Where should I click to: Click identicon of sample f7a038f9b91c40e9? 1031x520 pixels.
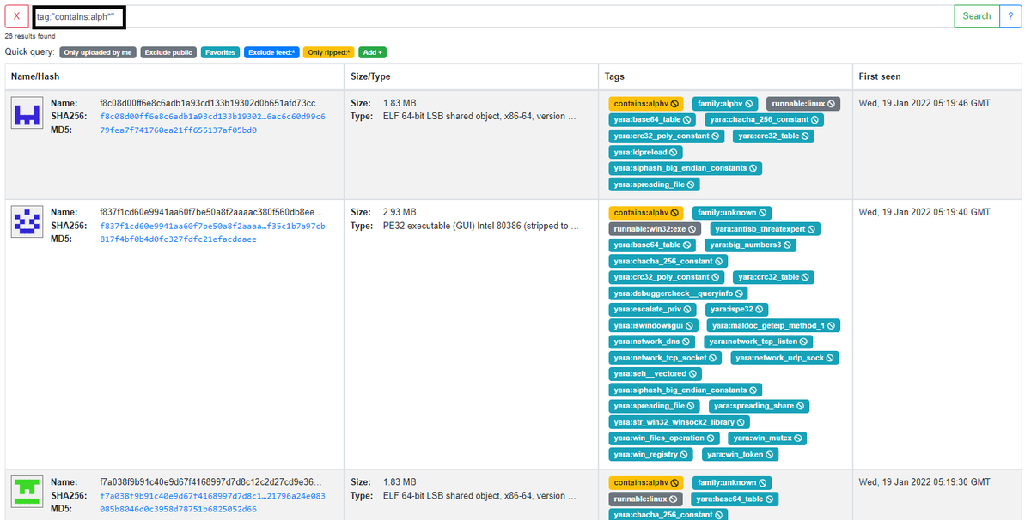(x=27, y=492)
